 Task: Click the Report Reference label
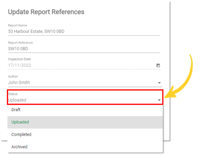[20, 42]
